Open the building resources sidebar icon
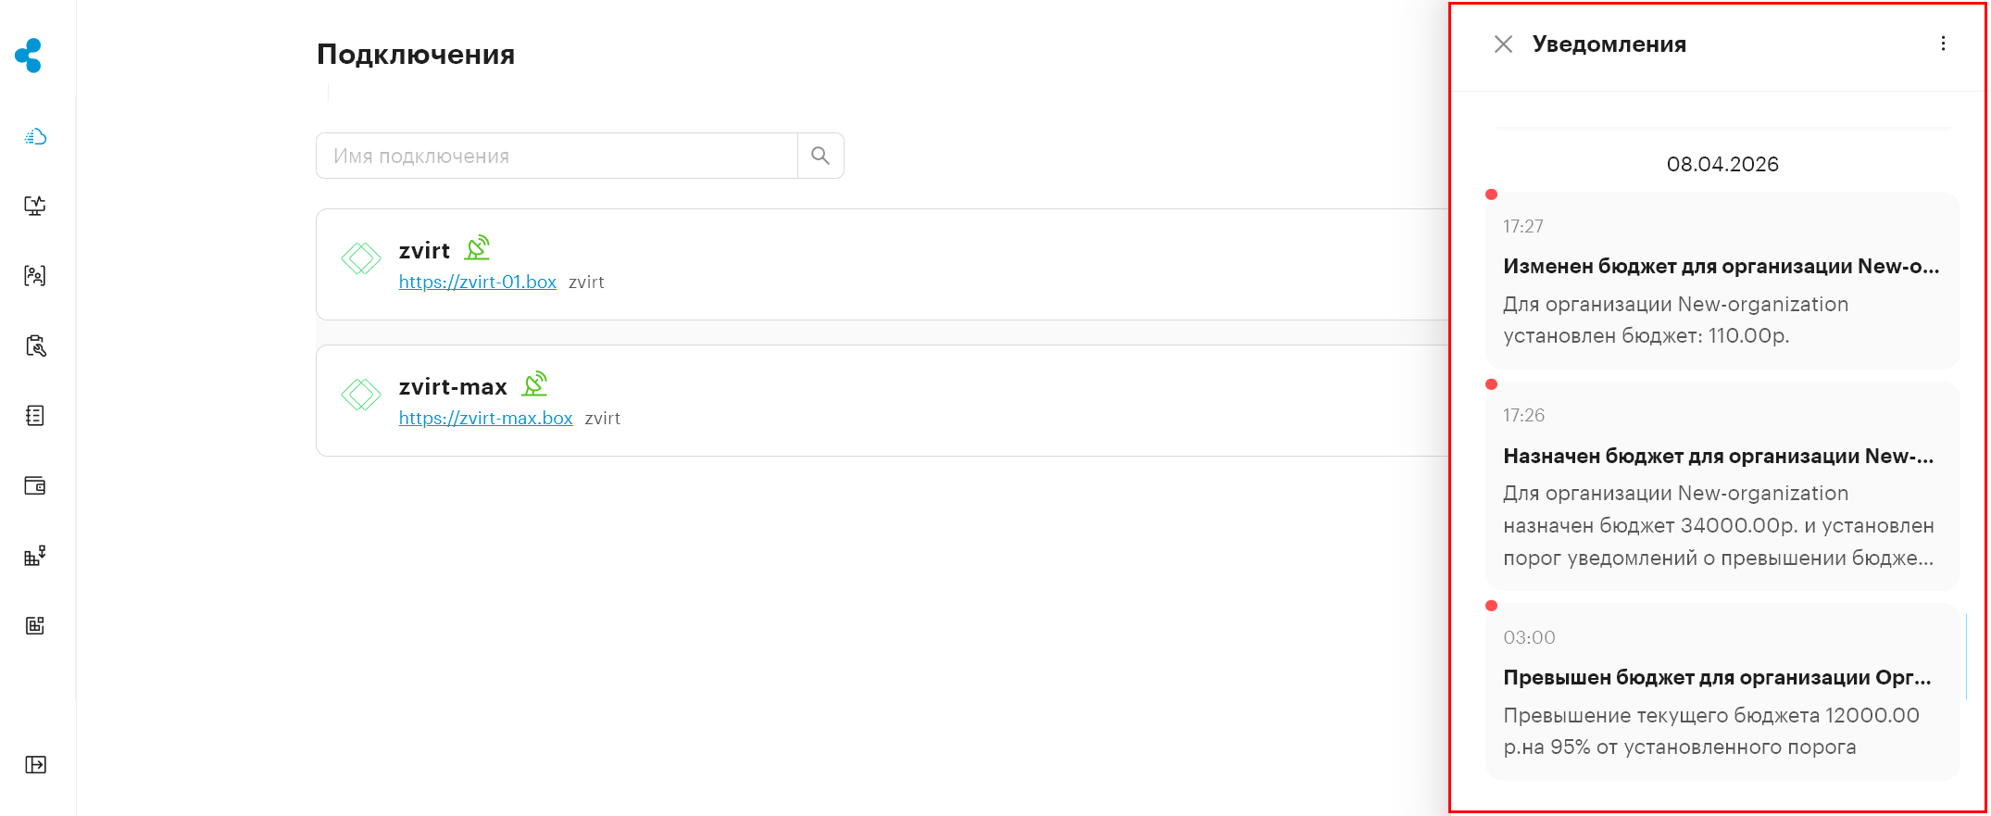The image size is (1991, 816). 35,556
